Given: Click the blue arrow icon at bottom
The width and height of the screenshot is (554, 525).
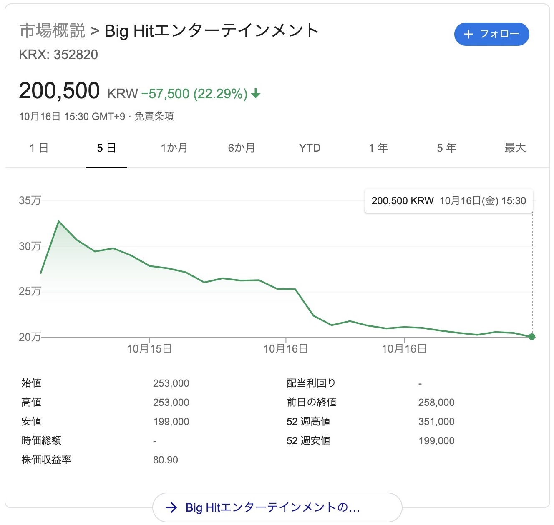Looking at the screenshot, I should click(x=171, y=507).
